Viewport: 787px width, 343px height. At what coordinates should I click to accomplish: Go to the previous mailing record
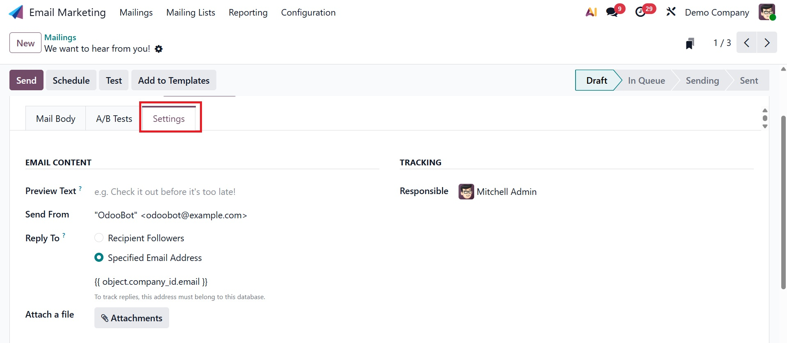point(747,43)
